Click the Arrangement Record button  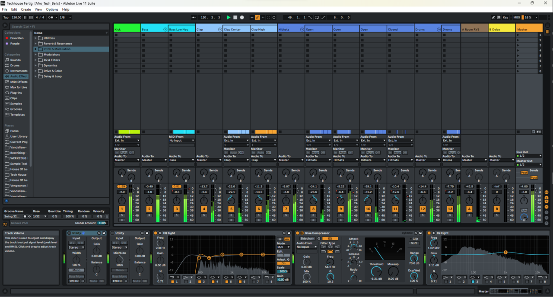coord(242,17)
